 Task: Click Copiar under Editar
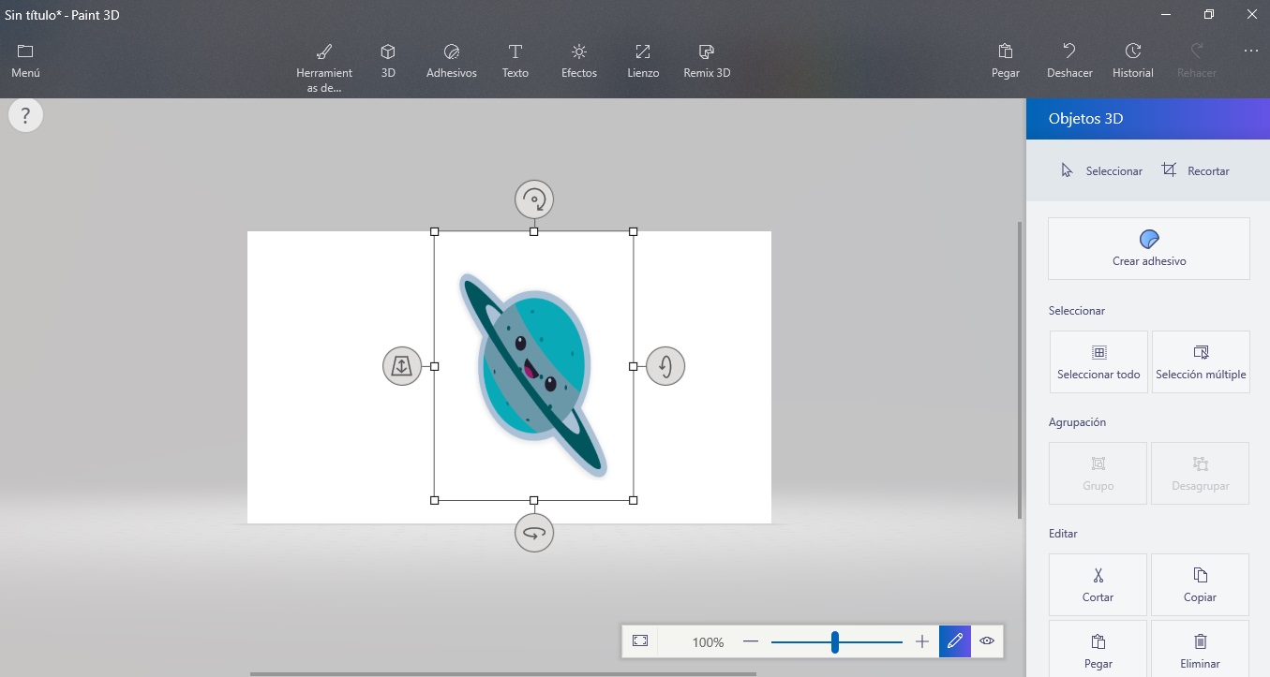pos(1200,584)
